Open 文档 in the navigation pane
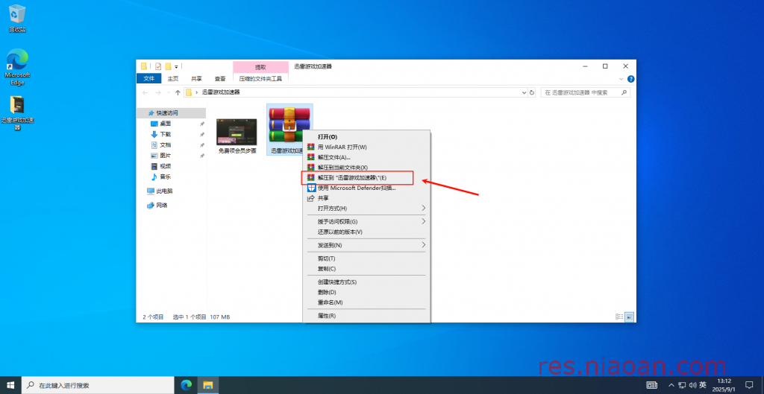The image size is (764, 394). [x=165, y=145]
